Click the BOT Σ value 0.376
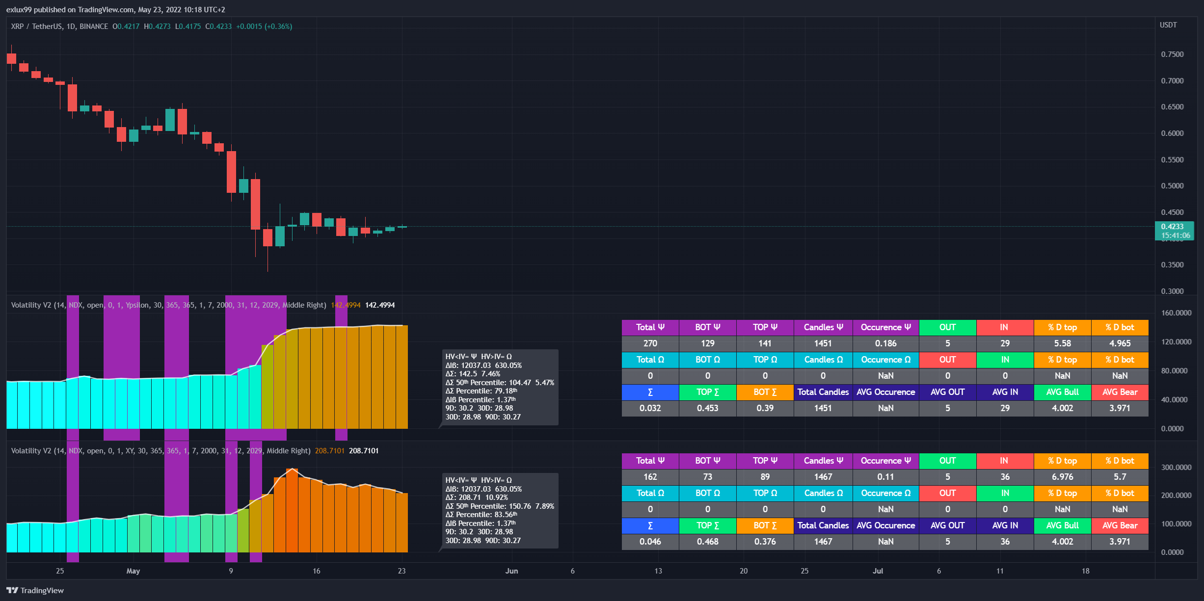The width and height of the screenshot is (1204, 601). click(x=765, y=542)
